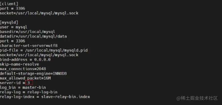This screenshot has height=105, width=222.
Task: Click the socket line under [client]
Action: [x=39, y=13]
